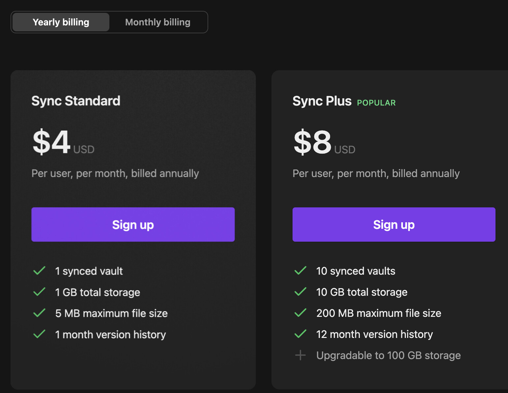Click checkmark beside 5 MB maximum file size
508x393 pixels.
coord(40,313)
